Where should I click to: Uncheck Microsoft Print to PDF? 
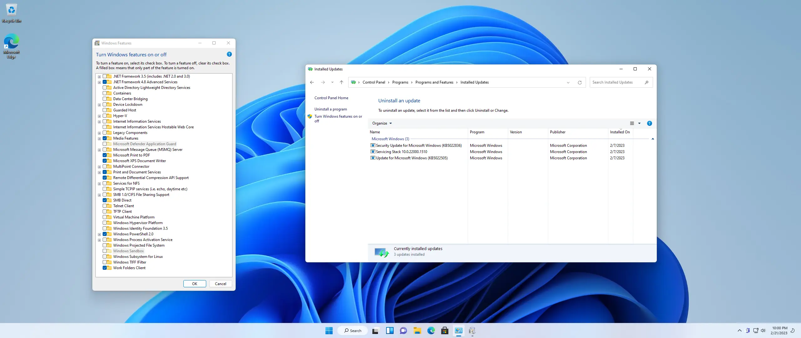click(x=105, y=155)
